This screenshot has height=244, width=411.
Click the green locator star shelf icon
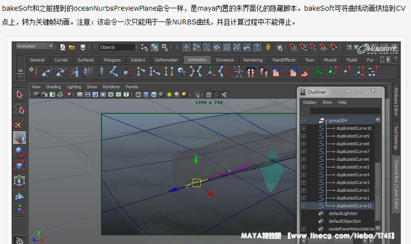pos(318,72)
